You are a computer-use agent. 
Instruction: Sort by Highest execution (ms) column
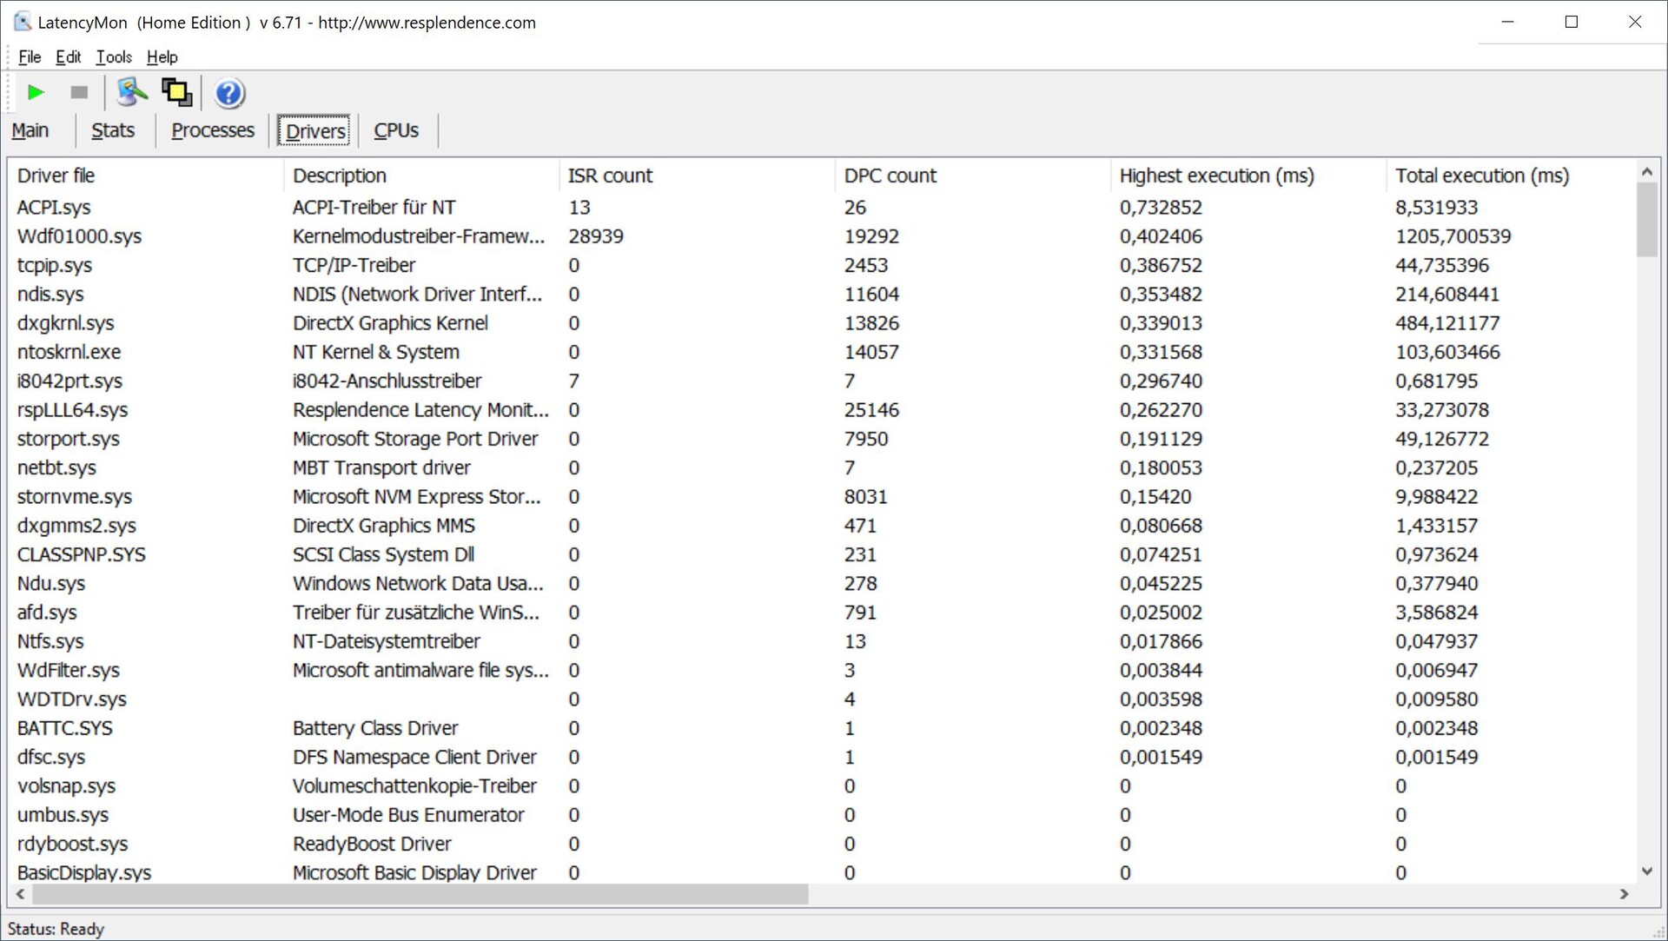pyautogui.click(x=1216, y=176)
